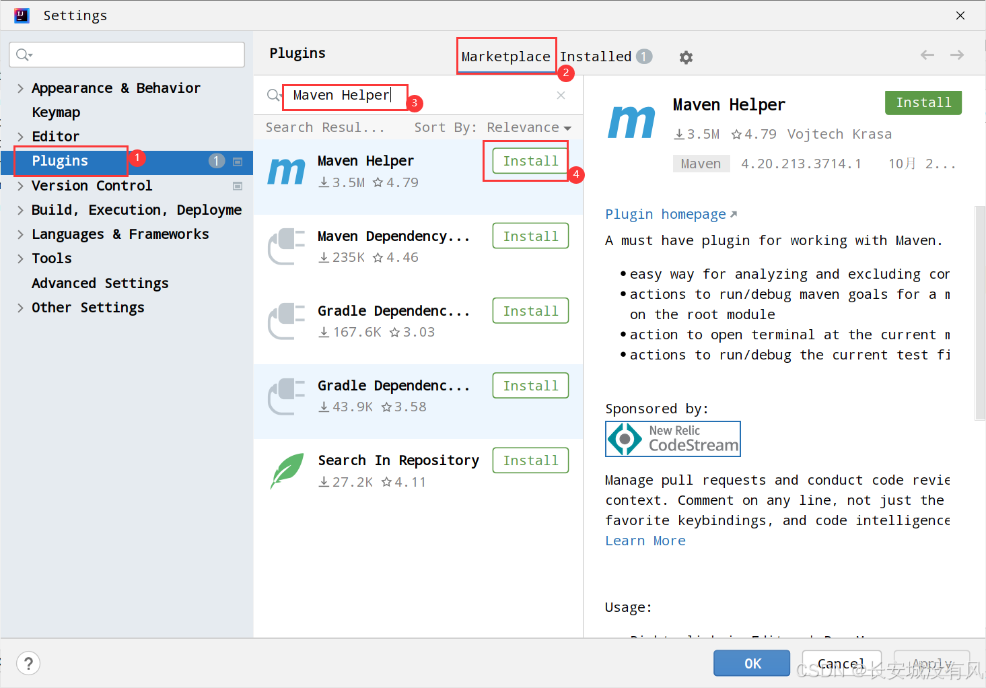Click the plugins settings gear icon

click(x=686, y=57)
